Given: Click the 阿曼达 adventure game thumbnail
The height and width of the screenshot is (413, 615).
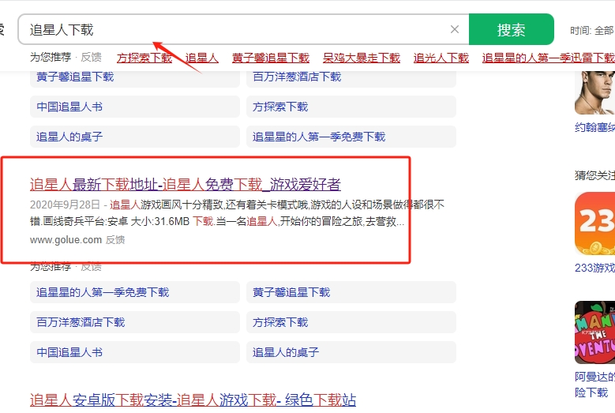Looking at the screenshot, I should [x=594, y=332].
